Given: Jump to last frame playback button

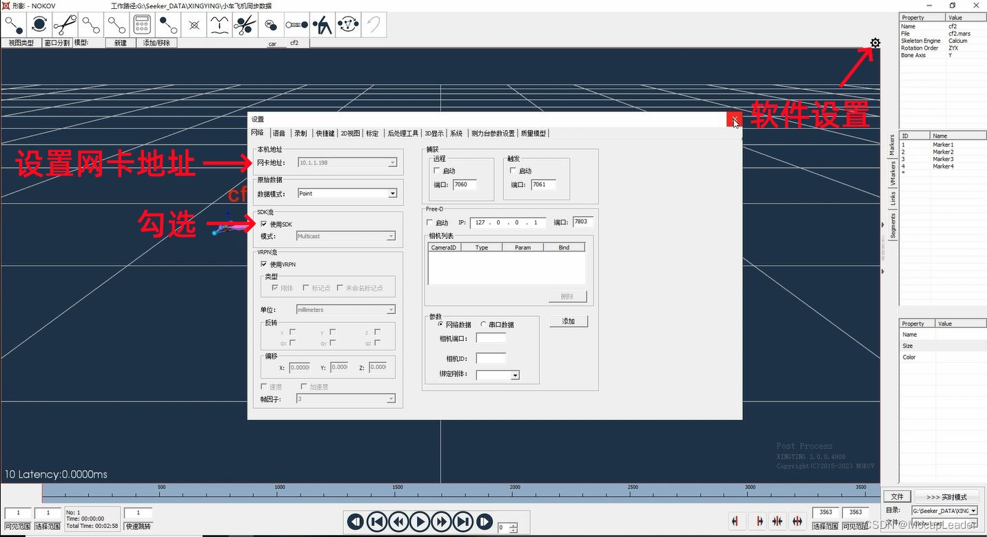Looking at the screenshot, I should click(x=463, y=522).
